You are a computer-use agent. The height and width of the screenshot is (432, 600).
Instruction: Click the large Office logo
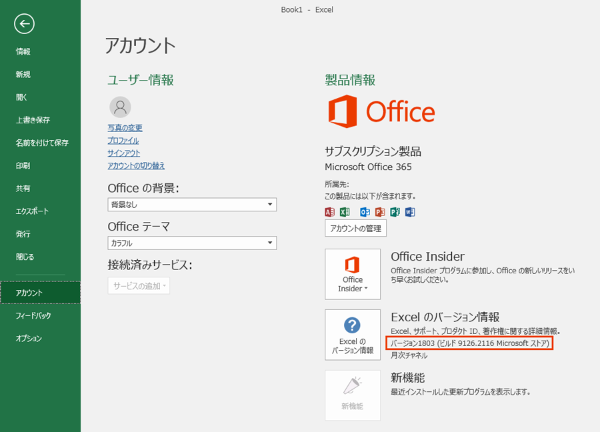coord(381,111)
